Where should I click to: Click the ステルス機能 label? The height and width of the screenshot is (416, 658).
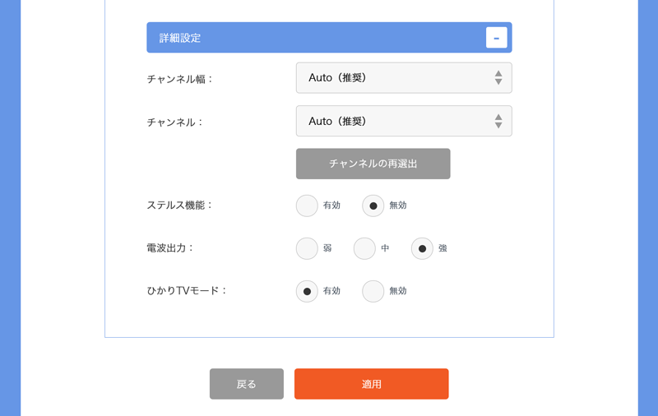click(179, 206)
